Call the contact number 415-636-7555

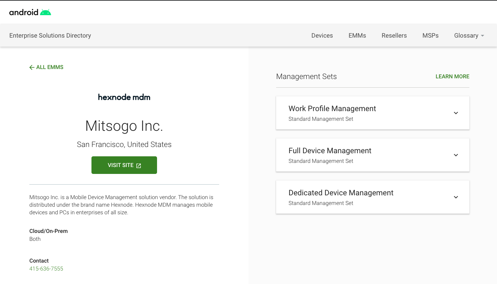pyautogui.click(x=46, y=268)
